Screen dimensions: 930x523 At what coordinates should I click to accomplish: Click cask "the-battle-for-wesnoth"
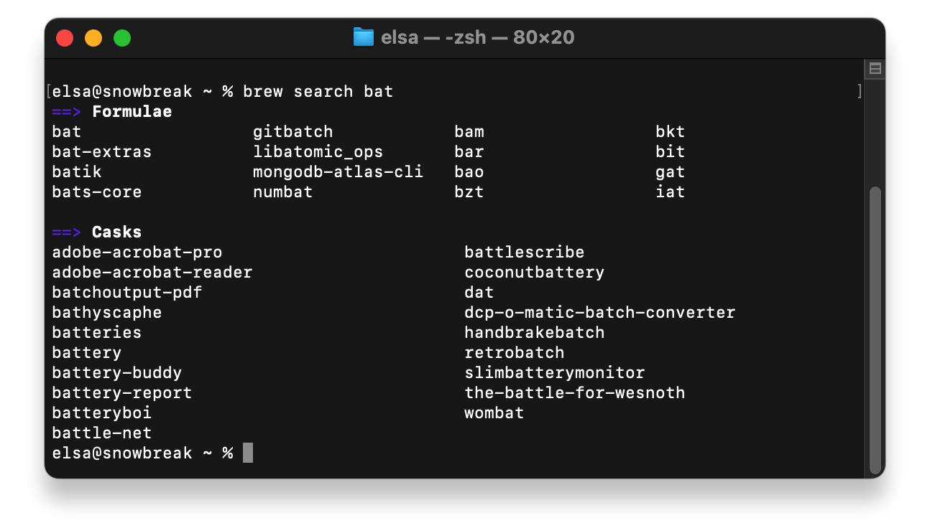(575, 393)
